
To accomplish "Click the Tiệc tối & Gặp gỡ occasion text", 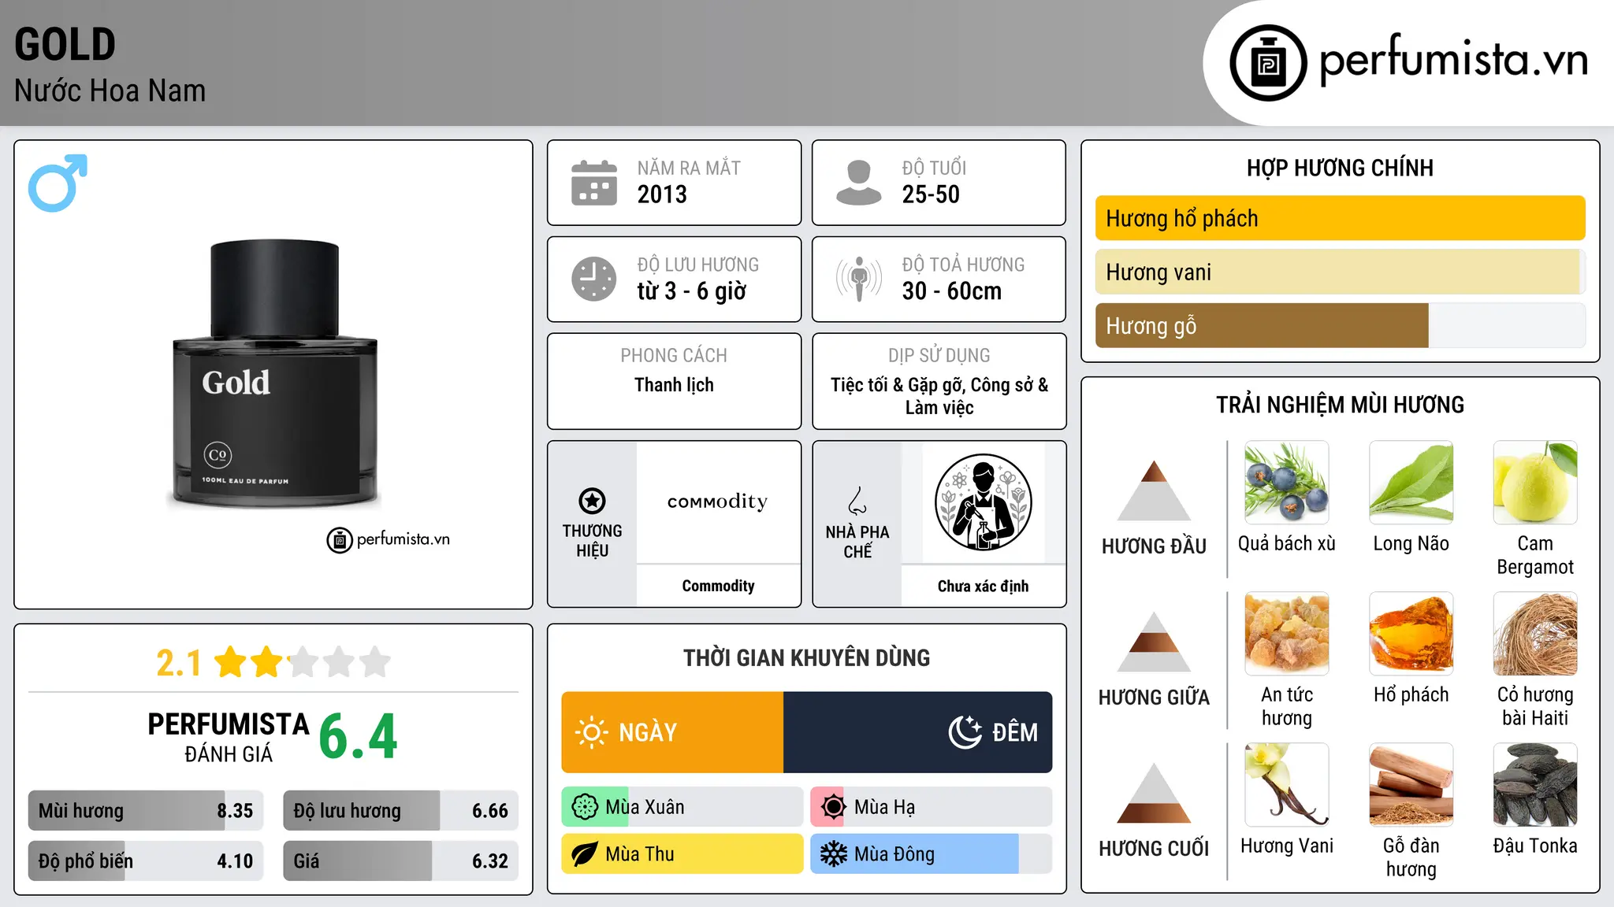I will coord(939,396).
